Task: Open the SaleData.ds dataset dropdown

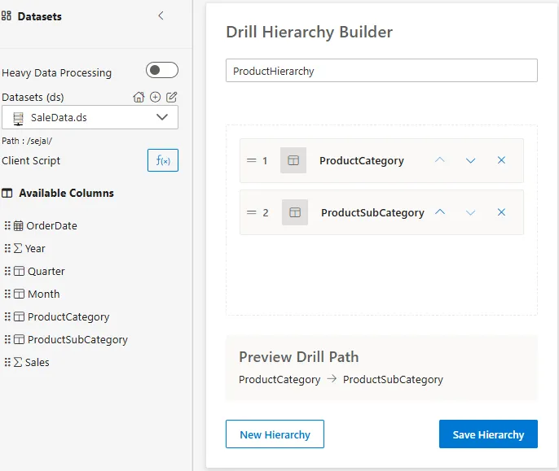Action: [90, 117]
